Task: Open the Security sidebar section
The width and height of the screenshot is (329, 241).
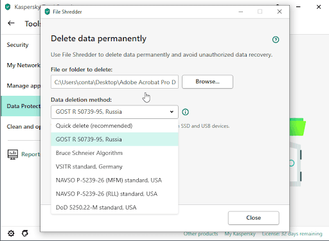Action: 21,45
